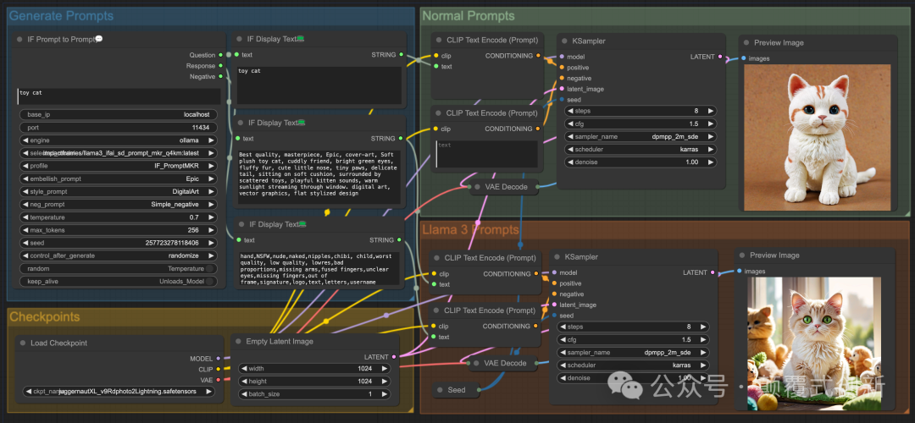This screenshot has height=423, width=915.
Task: Collapse the IF Prompt to Prompt node using its title dot
Action: click(19, 39)
